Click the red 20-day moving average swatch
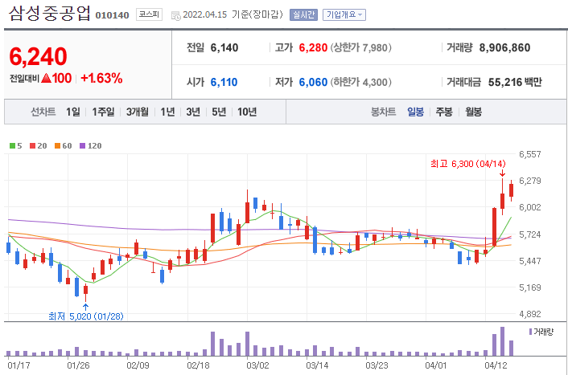 click(x=33, y=145)
